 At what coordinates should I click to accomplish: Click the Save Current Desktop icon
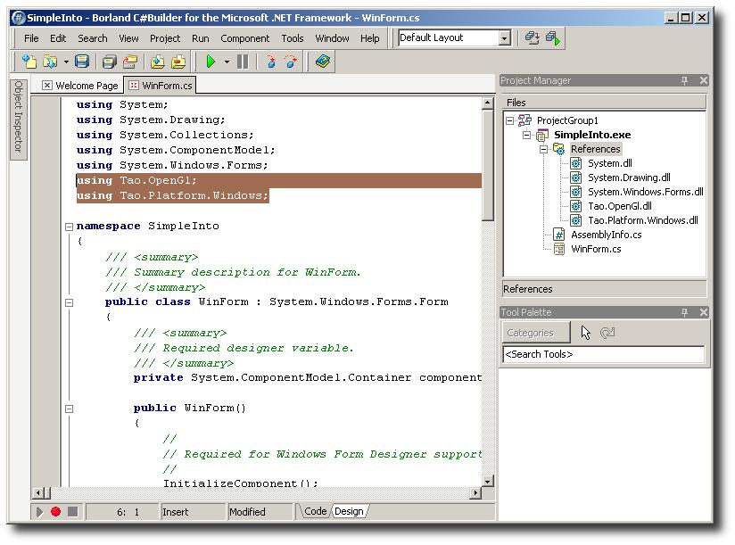click(532, 38)
